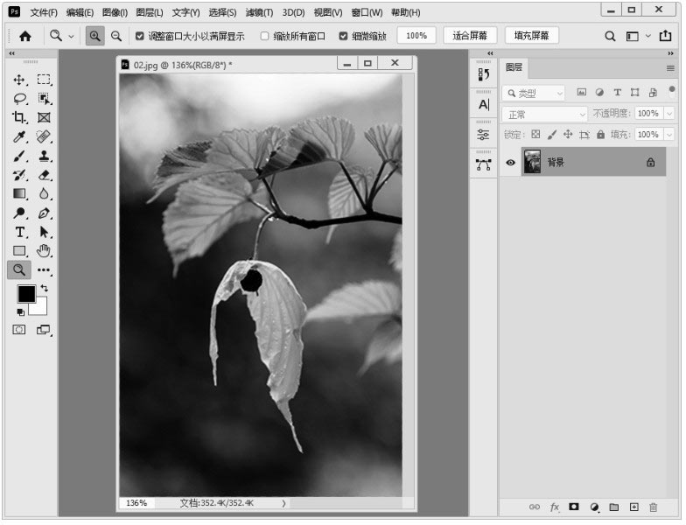Click the zoom out magnifier icon
Viewport: 686px width, 525px height.
(116, 36)
